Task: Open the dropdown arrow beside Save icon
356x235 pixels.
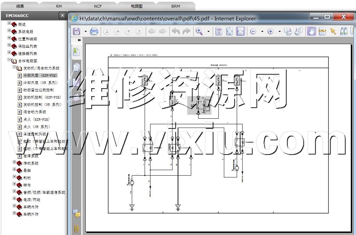Action: [86, 32]
